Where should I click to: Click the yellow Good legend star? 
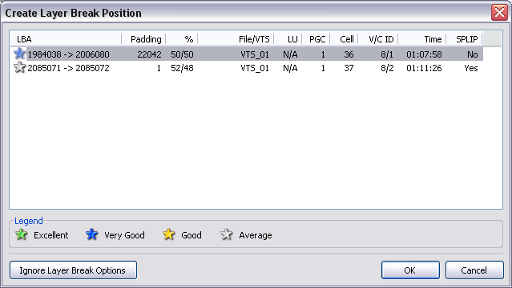click(168, 234)
